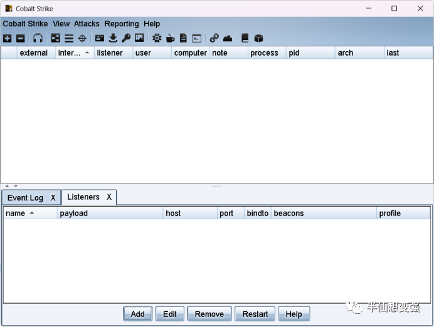Click the coffee cup Java applet icon
434x327 pixels.
[x=170, y=38]
